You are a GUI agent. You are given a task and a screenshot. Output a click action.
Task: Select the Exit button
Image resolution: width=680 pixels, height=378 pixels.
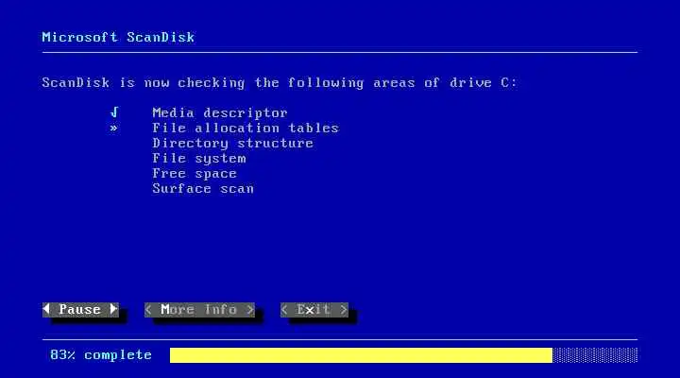(314, 310)
